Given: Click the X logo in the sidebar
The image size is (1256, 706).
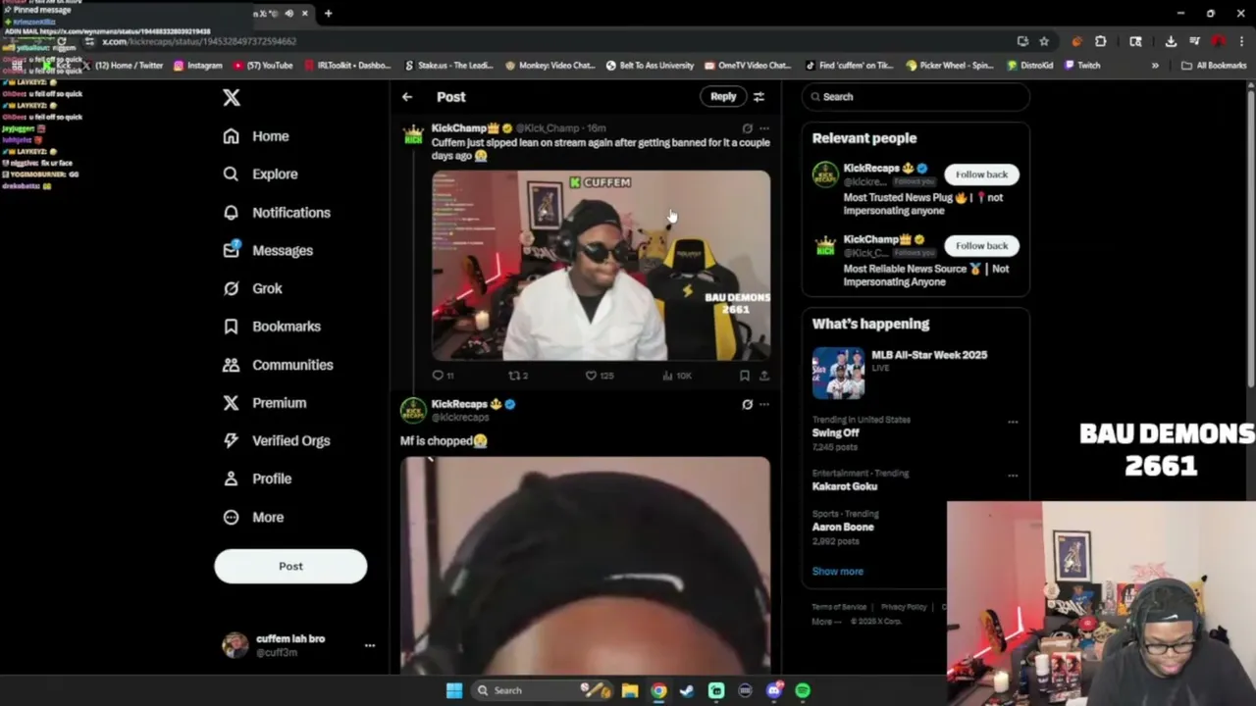Looking at the screenshot, I should [x=232, y=97].
